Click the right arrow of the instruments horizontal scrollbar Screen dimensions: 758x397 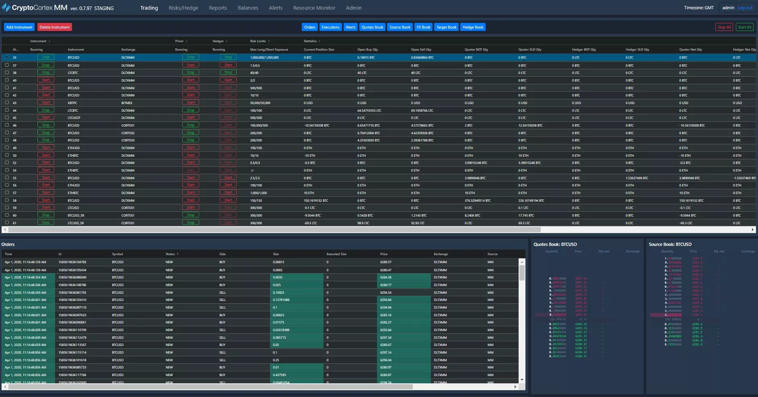[x=752, y=230]
